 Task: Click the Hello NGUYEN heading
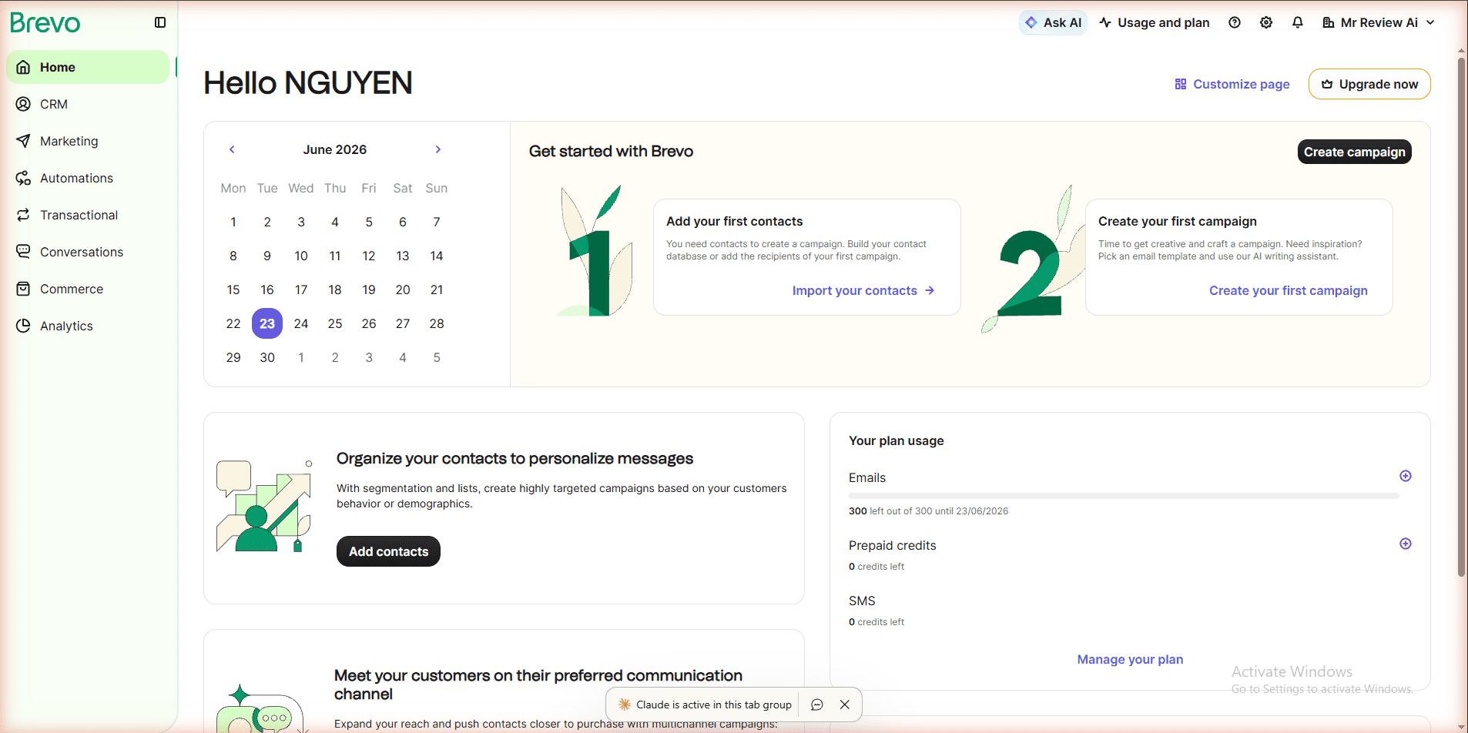click(308, 82)
